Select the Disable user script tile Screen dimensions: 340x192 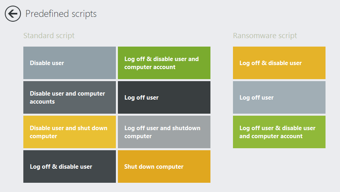coord(69,63)
